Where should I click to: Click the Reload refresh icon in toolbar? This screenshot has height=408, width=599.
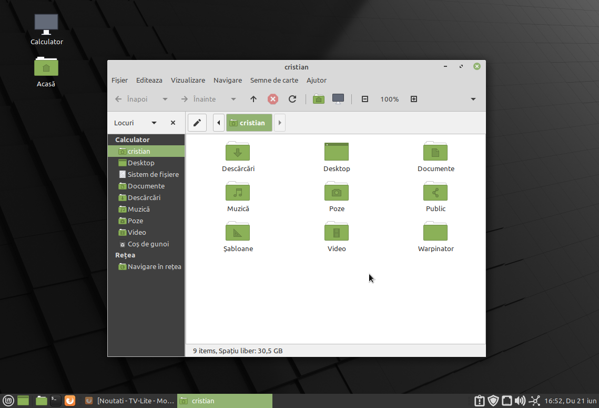[292, 99]
